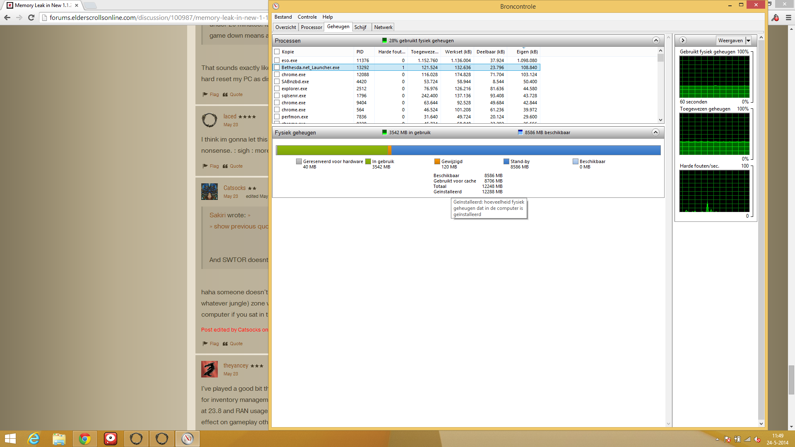Click network signal icon in tray
This screenshot has width=795, height=447.
[x=747, y=440]
